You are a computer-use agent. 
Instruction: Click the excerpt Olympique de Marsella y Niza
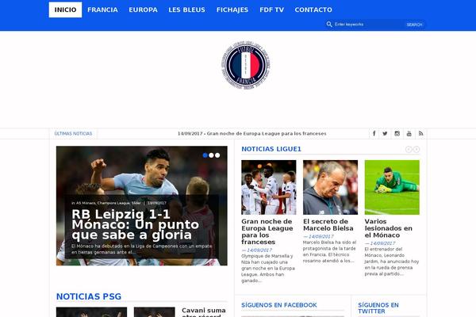coord(268,269)
